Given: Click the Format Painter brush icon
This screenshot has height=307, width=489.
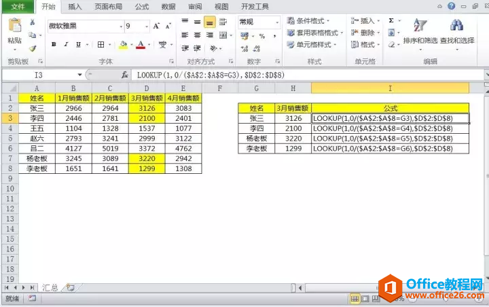Looking at the screenshot, I should 33,48.
